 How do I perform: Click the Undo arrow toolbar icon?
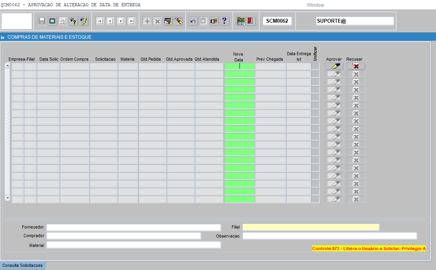coord(193,21)
